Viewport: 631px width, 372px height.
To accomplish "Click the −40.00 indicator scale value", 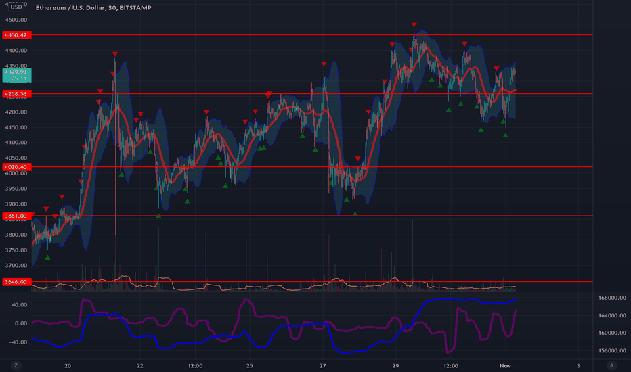I will pos(18,342).
